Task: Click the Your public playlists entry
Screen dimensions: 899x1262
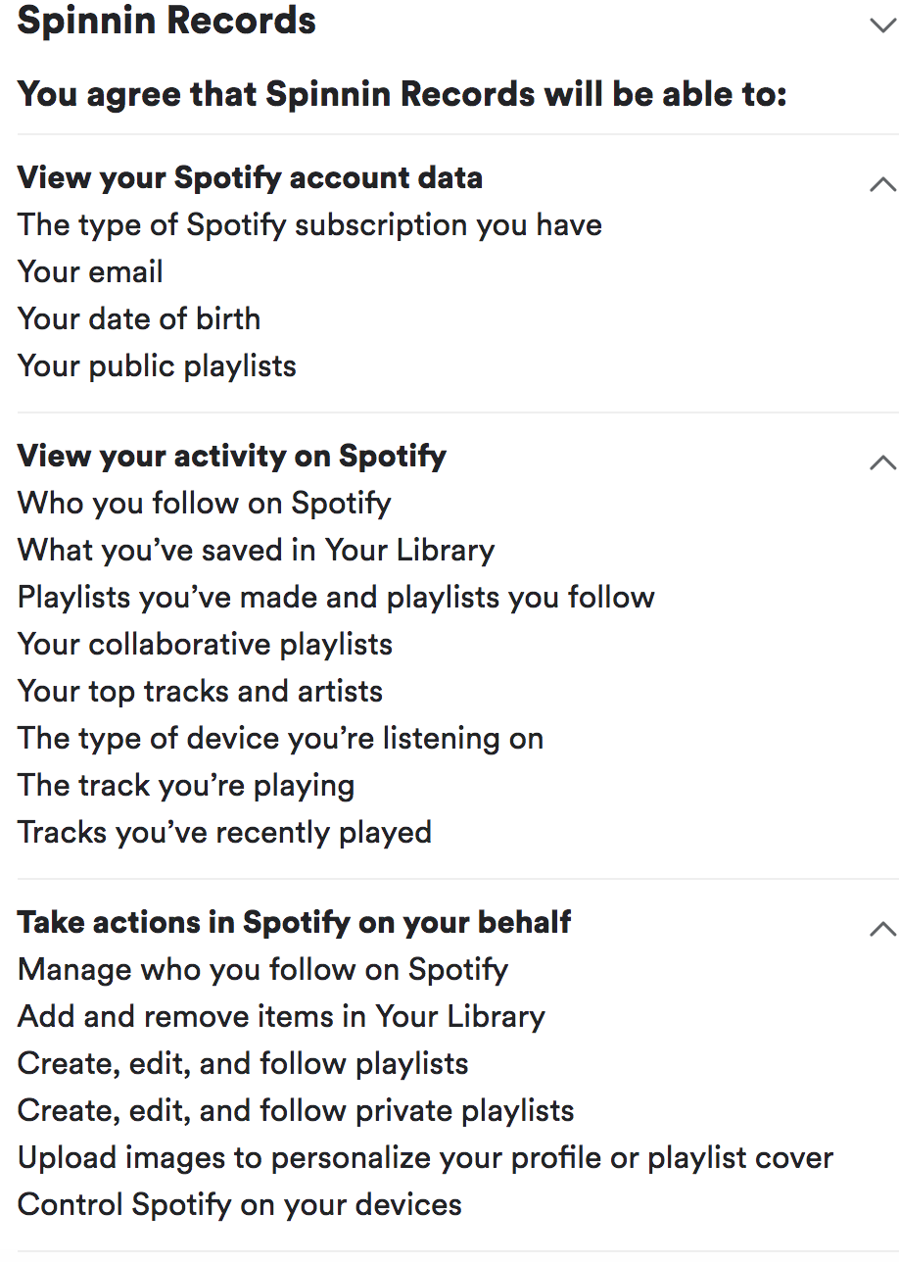Action: pyautogui.click(x=157, y=365)
